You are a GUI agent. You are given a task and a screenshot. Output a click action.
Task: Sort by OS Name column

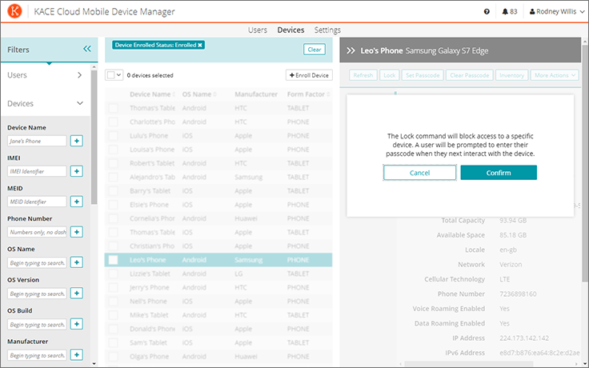199,94
